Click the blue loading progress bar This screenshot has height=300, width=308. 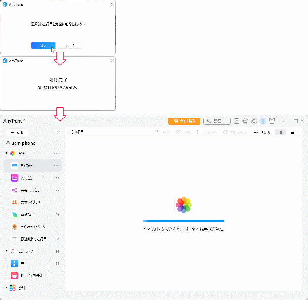(184, 221)
